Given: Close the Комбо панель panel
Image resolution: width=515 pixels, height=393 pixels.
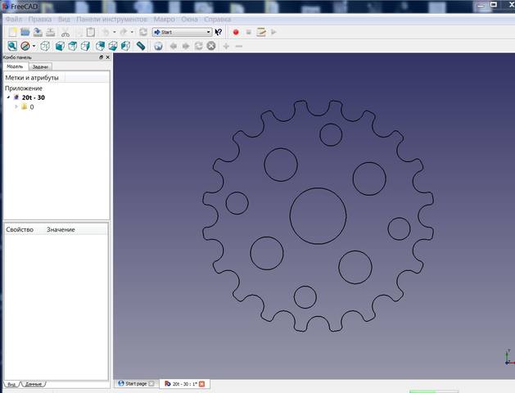Looking at the screenshot, I should coord(108,57).
